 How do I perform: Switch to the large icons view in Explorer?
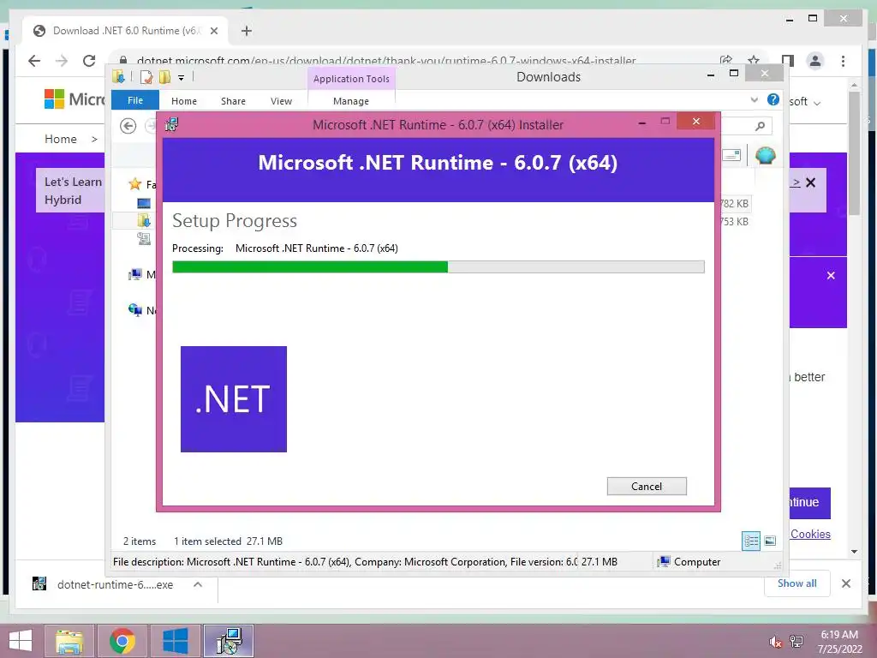click(x=770, y=541)
